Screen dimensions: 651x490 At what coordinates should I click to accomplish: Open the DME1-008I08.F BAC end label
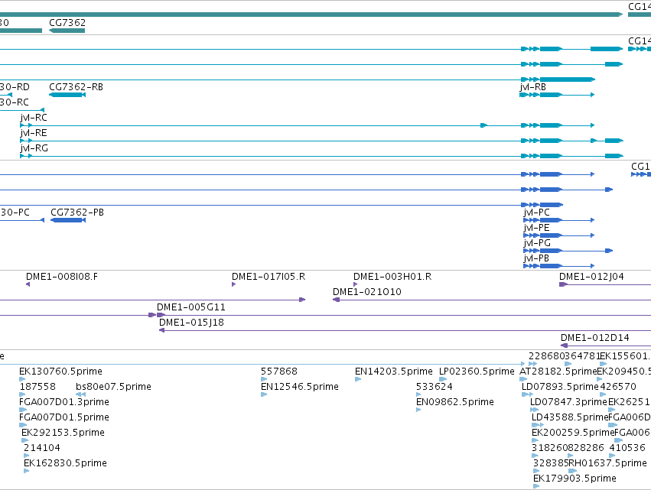click(x=62, y=276)
